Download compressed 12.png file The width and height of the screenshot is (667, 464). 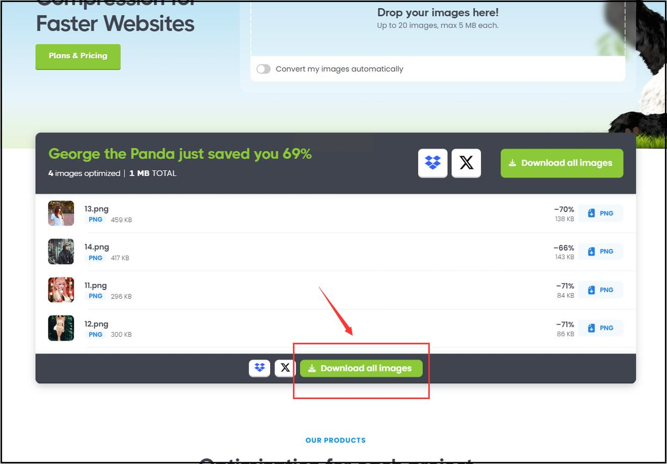click(x=600, y=328)
